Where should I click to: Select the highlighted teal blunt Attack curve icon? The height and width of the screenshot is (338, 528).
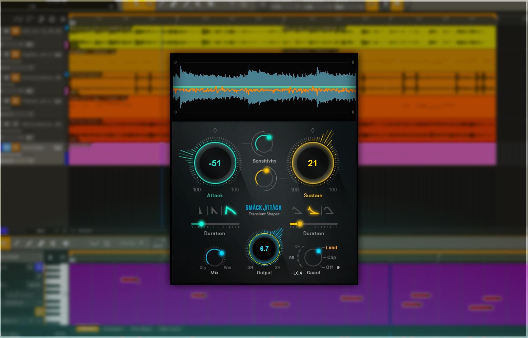point(230,210)
